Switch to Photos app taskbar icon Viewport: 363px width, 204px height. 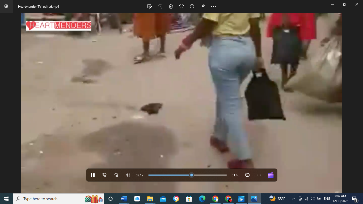[x=254, y=199]
